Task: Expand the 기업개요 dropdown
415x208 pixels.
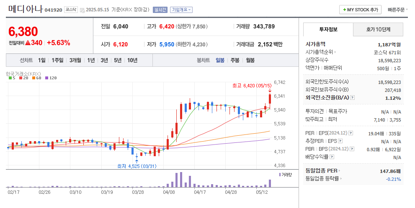Action: click(181, 10)
